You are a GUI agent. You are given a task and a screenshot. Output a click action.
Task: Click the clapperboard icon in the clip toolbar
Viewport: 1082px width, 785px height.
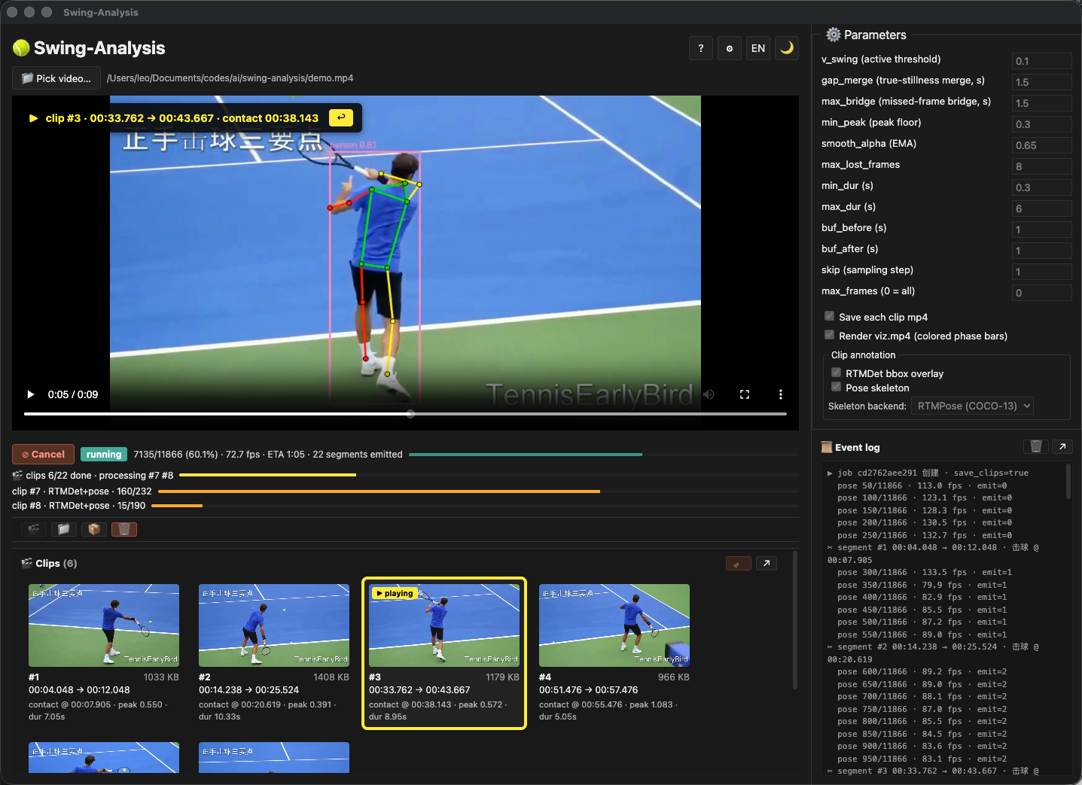(34, 529)
